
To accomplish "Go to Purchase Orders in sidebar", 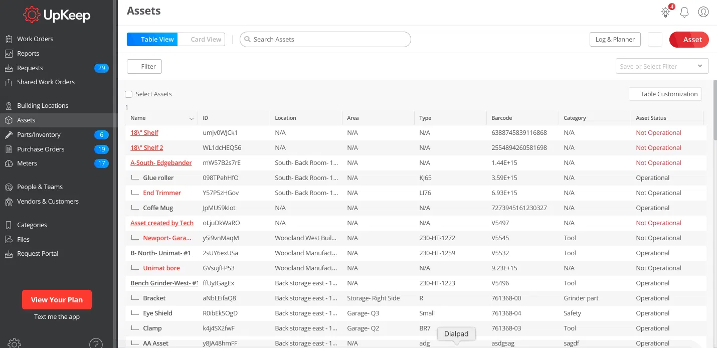I will (x=41, y=149).
